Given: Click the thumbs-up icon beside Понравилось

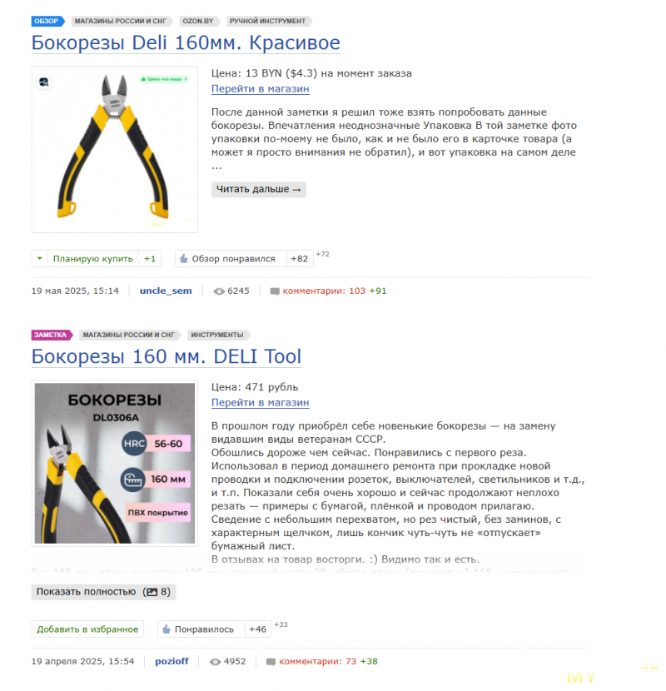Looking at the screenshot, I should (x=166, y=629).
